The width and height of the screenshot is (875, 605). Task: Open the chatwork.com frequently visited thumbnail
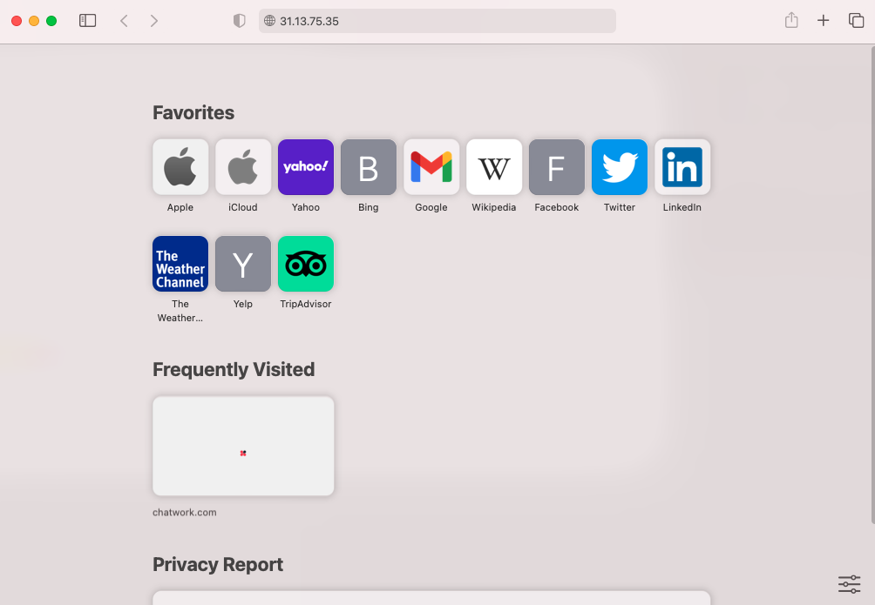tap(243, 446)
